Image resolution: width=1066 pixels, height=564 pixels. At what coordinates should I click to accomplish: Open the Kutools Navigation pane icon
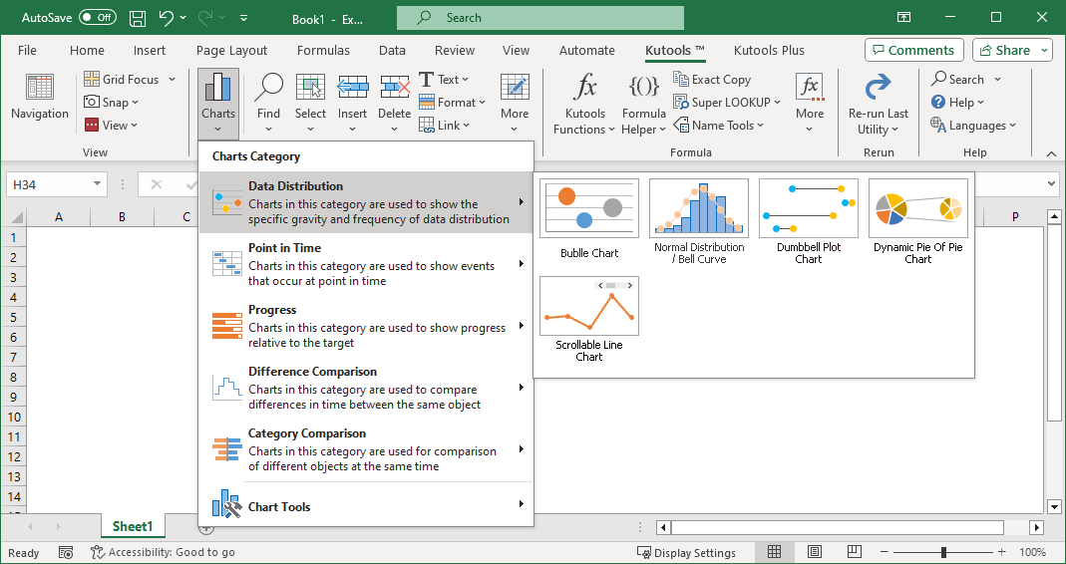[40, 87]
